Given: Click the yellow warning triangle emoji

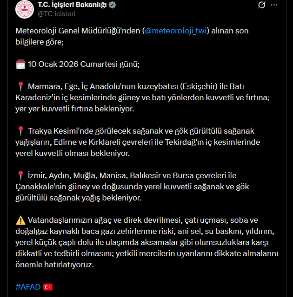Looking at the screenshot, I should 20,220.
